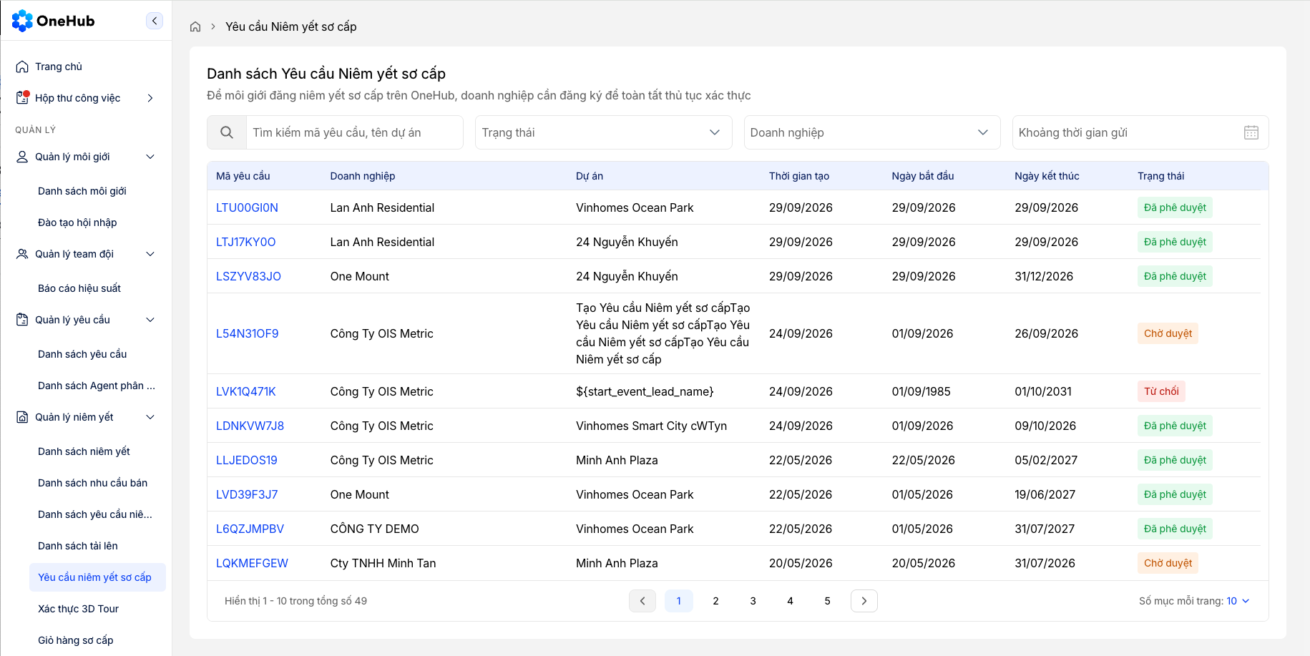The width and height of the screenshot is (1310, 656).
Task: Go to next page arrow
Action: (x=864, y=601)
